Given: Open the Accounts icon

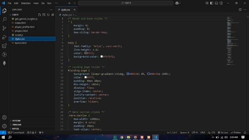Looking at the screenshot, I should (x=4, y=117).
